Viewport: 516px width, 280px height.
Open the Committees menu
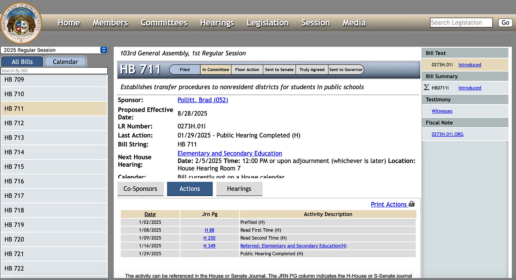[164, 23]
